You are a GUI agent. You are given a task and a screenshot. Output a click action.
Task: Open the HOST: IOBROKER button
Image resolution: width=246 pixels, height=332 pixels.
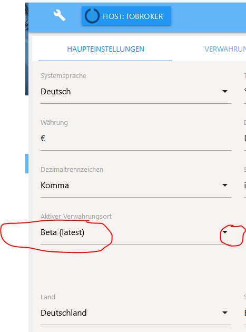pyautogui.click(x=126, y=16)
